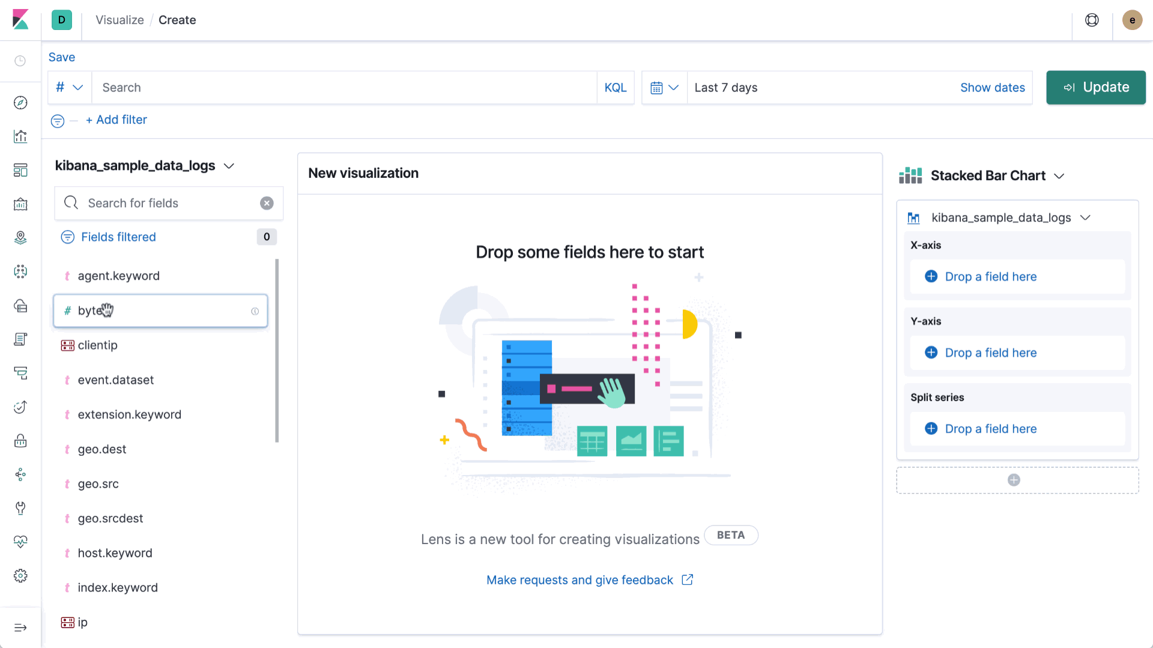Expand the kibana_sample_data_logs index pattern selector
1153x648 pixels.
click(144, 166)
